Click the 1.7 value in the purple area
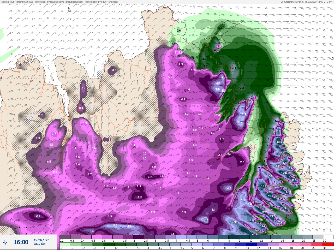Image resolution: width=334 pixels, height=250 pixels. coord(90,174)
